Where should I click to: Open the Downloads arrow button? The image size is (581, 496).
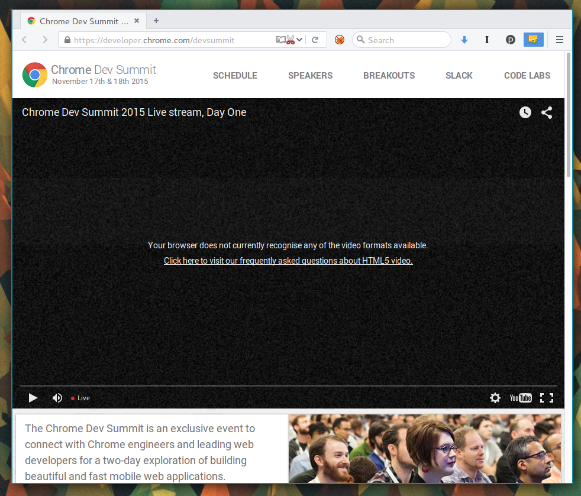click(464, 40)
